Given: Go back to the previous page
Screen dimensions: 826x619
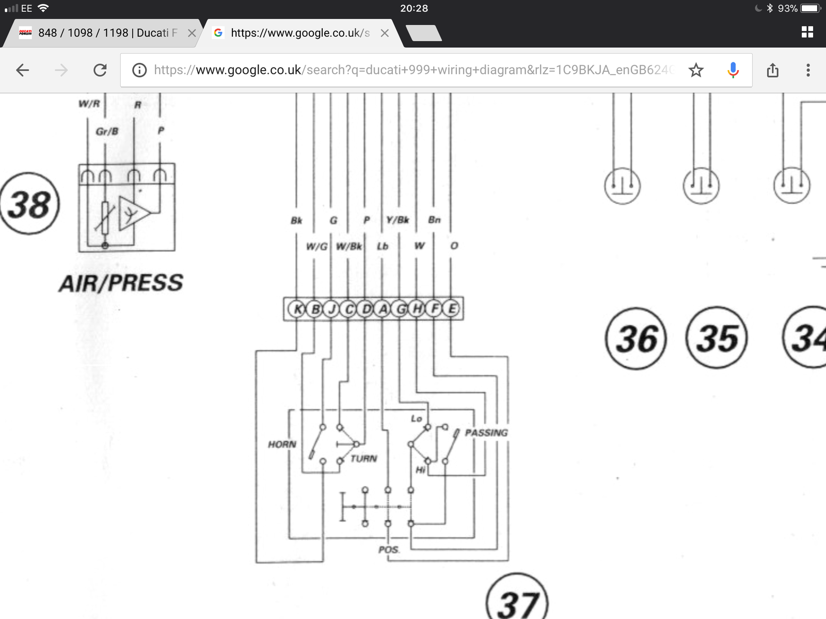Looking at the screenshot, I should (x=23, y=70).
